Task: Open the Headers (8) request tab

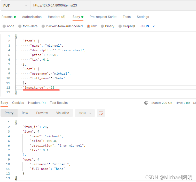Action: [57, 17]
